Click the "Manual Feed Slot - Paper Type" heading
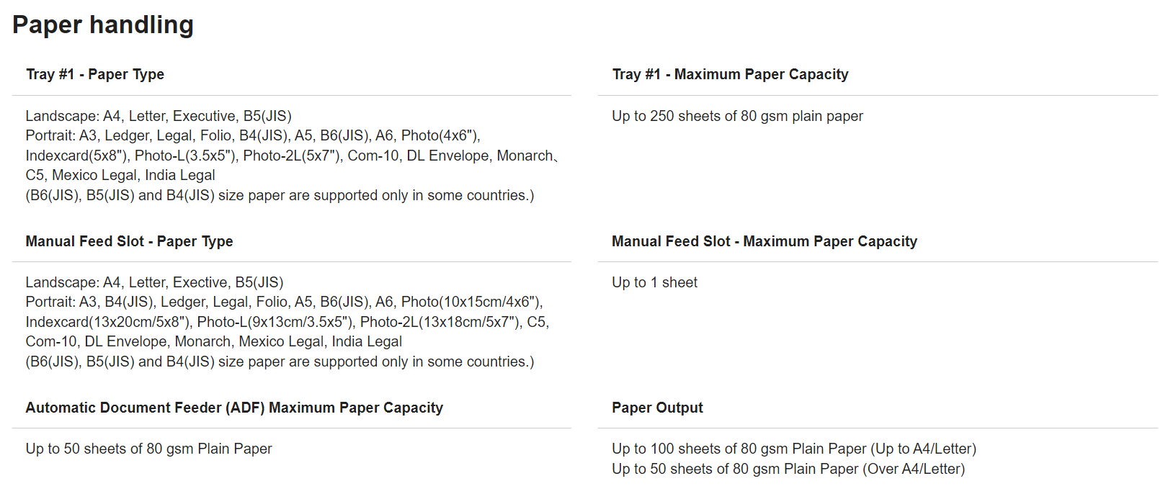This screenshot has width=1168, height=494. (129, 241)
